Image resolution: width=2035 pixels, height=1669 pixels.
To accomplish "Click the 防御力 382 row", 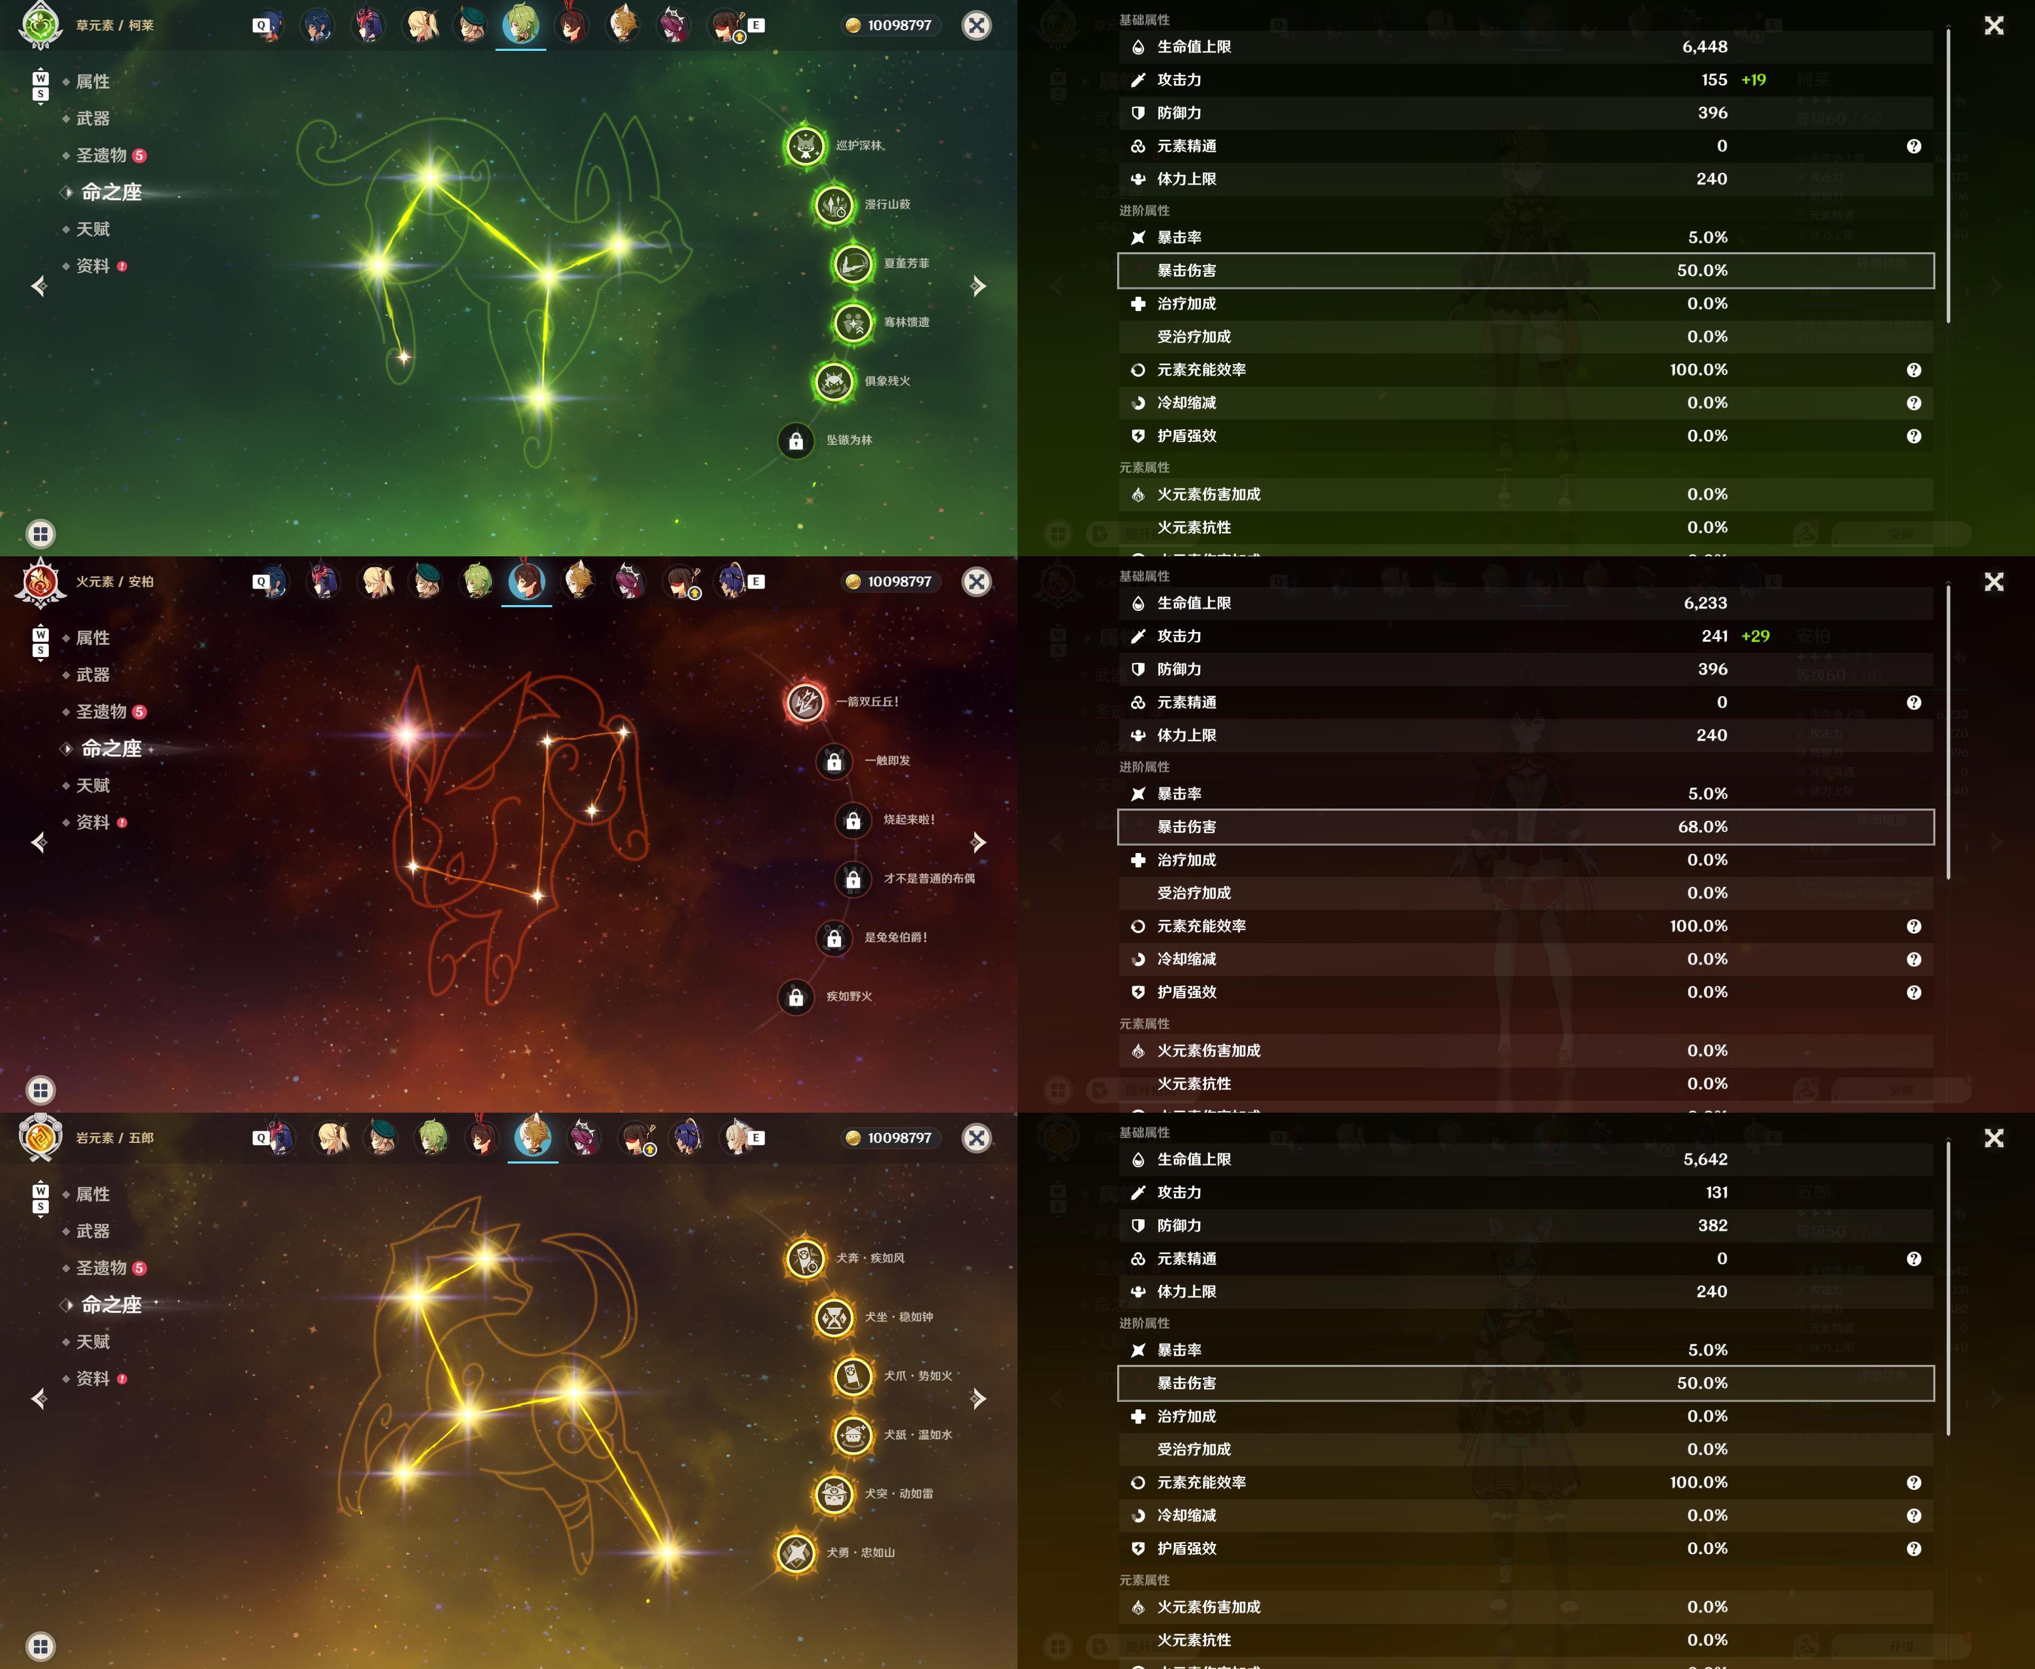I will pyautogui.click(x=1525, y=1226).
